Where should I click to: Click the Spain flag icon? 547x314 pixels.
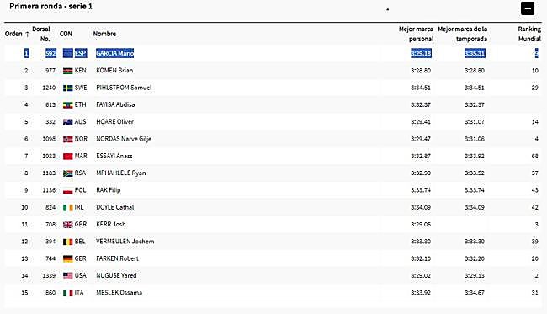(x=67, y=53)
